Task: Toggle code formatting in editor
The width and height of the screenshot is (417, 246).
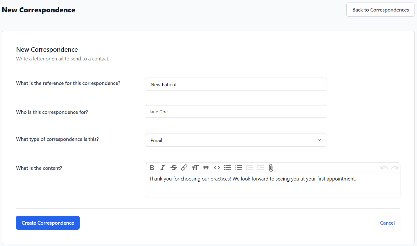Action: tap(217, 168)
